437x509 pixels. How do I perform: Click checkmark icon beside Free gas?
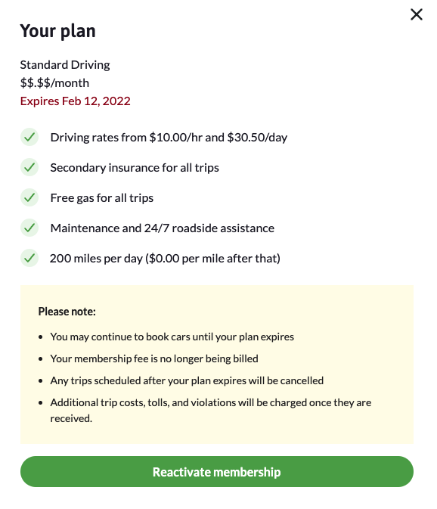coord(29,197)
